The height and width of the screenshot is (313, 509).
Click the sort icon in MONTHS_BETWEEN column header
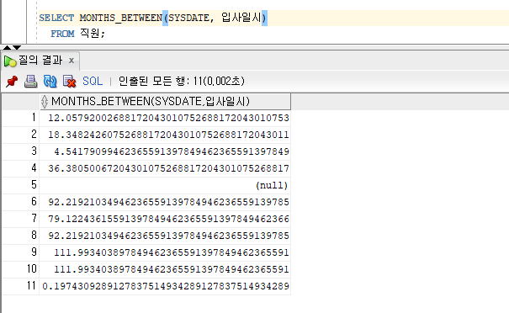click(45, 102)
